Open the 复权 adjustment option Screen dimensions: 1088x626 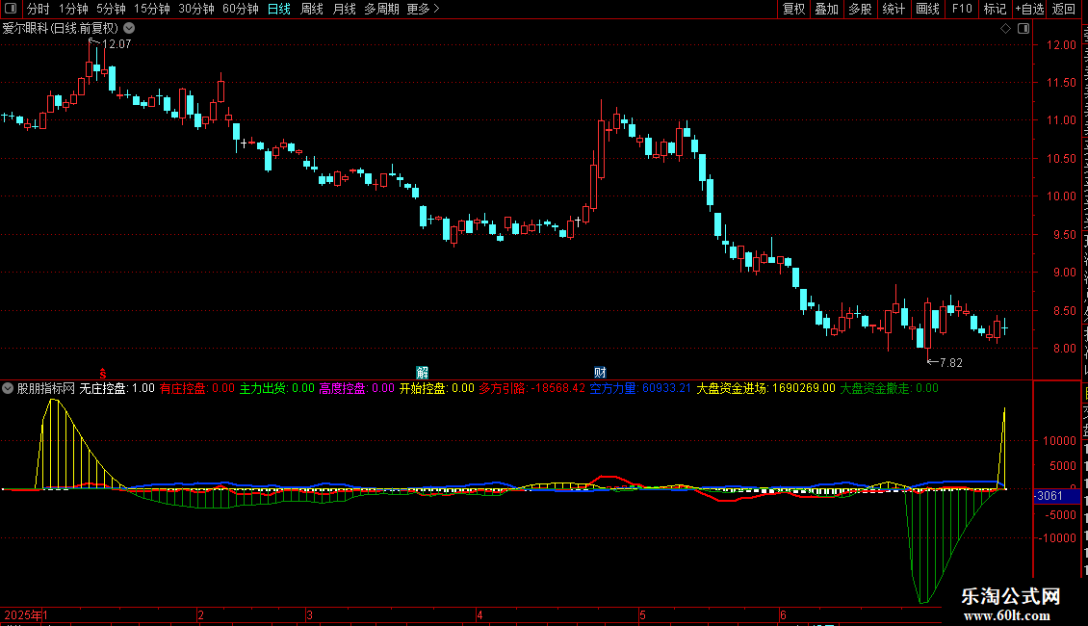click(793, 9)
